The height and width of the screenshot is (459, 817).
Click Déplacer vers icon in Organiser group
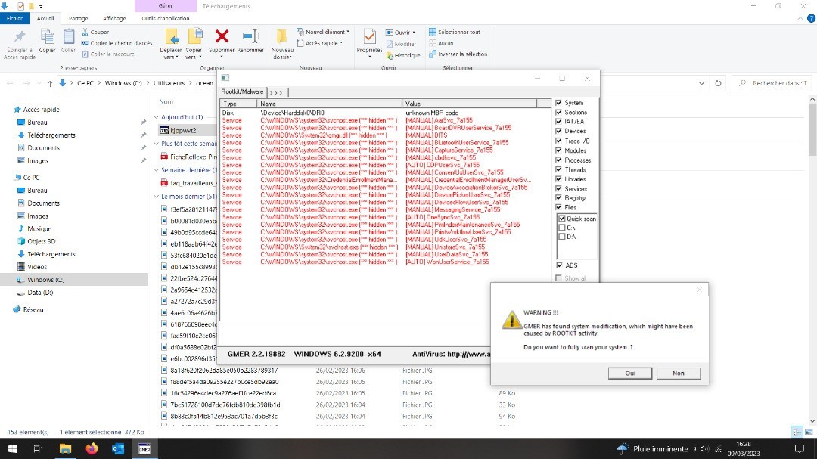(x=171, y=36)
